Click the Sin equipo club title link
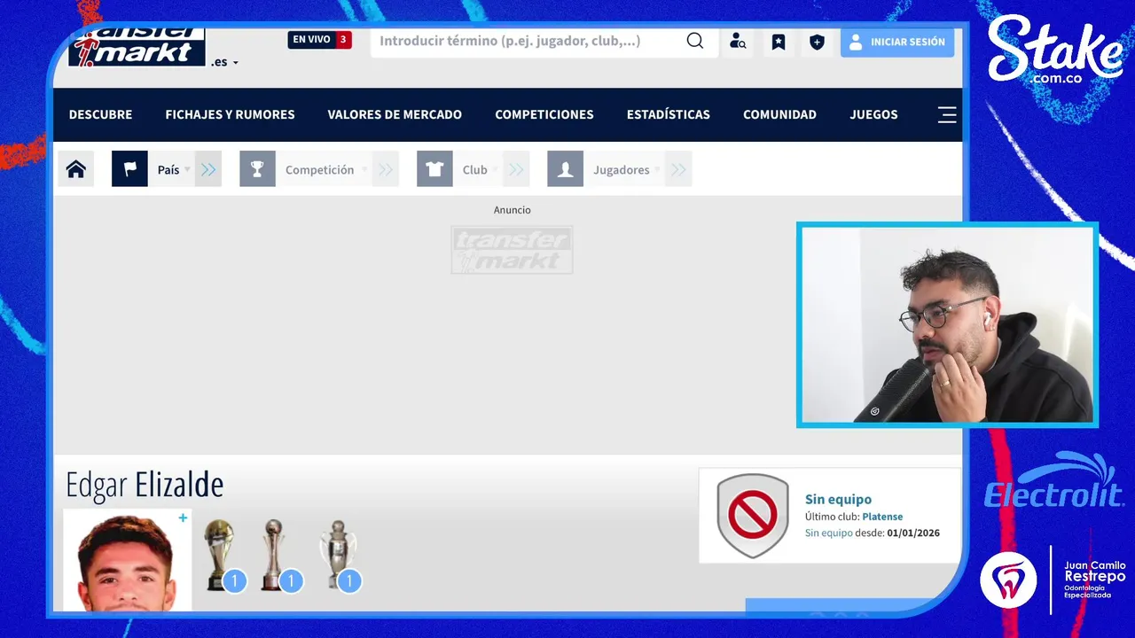Viewport: 1135px width, 638px height. click(838, 500)
